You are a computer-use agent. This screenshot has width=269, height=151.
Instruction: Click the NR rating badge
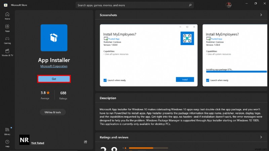(24, 140)
